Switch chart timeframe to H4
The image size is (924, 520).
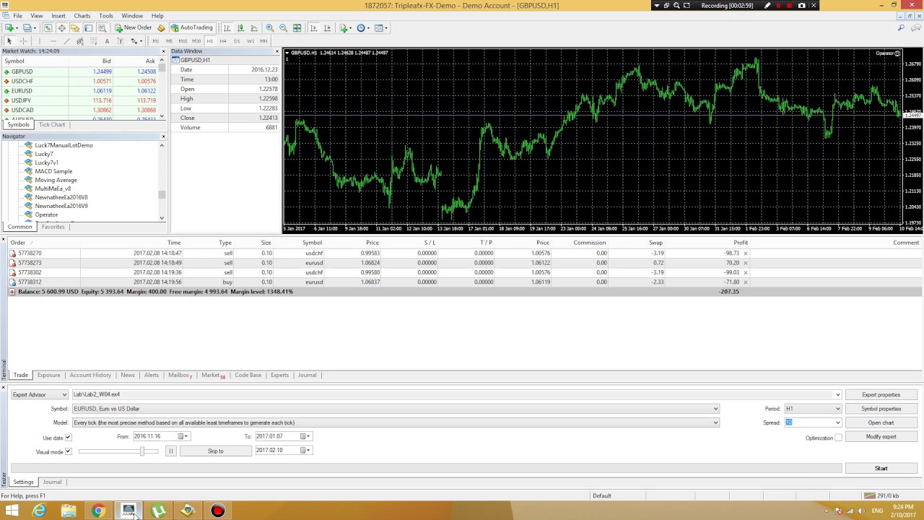click(x=223, y=41)
